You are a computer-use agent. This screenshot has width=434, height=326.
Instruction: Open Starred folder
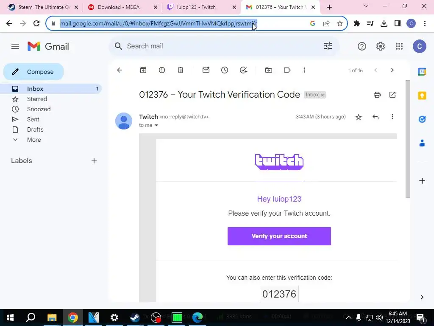[51, 99]
